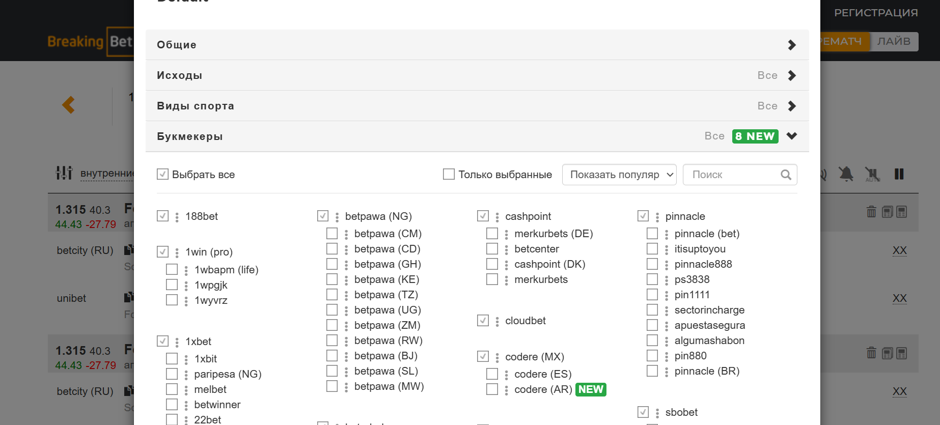Click the trash icon in the first row
The image size is (940, 425).
point(871,212)
